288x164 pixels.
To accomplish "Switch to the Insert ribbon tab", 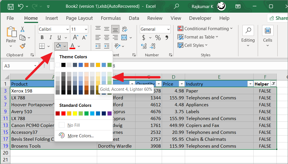I will pos(52,18).
